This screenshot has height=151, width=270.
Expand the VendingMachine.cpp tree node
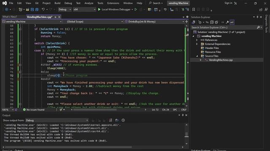pos(201,60)
